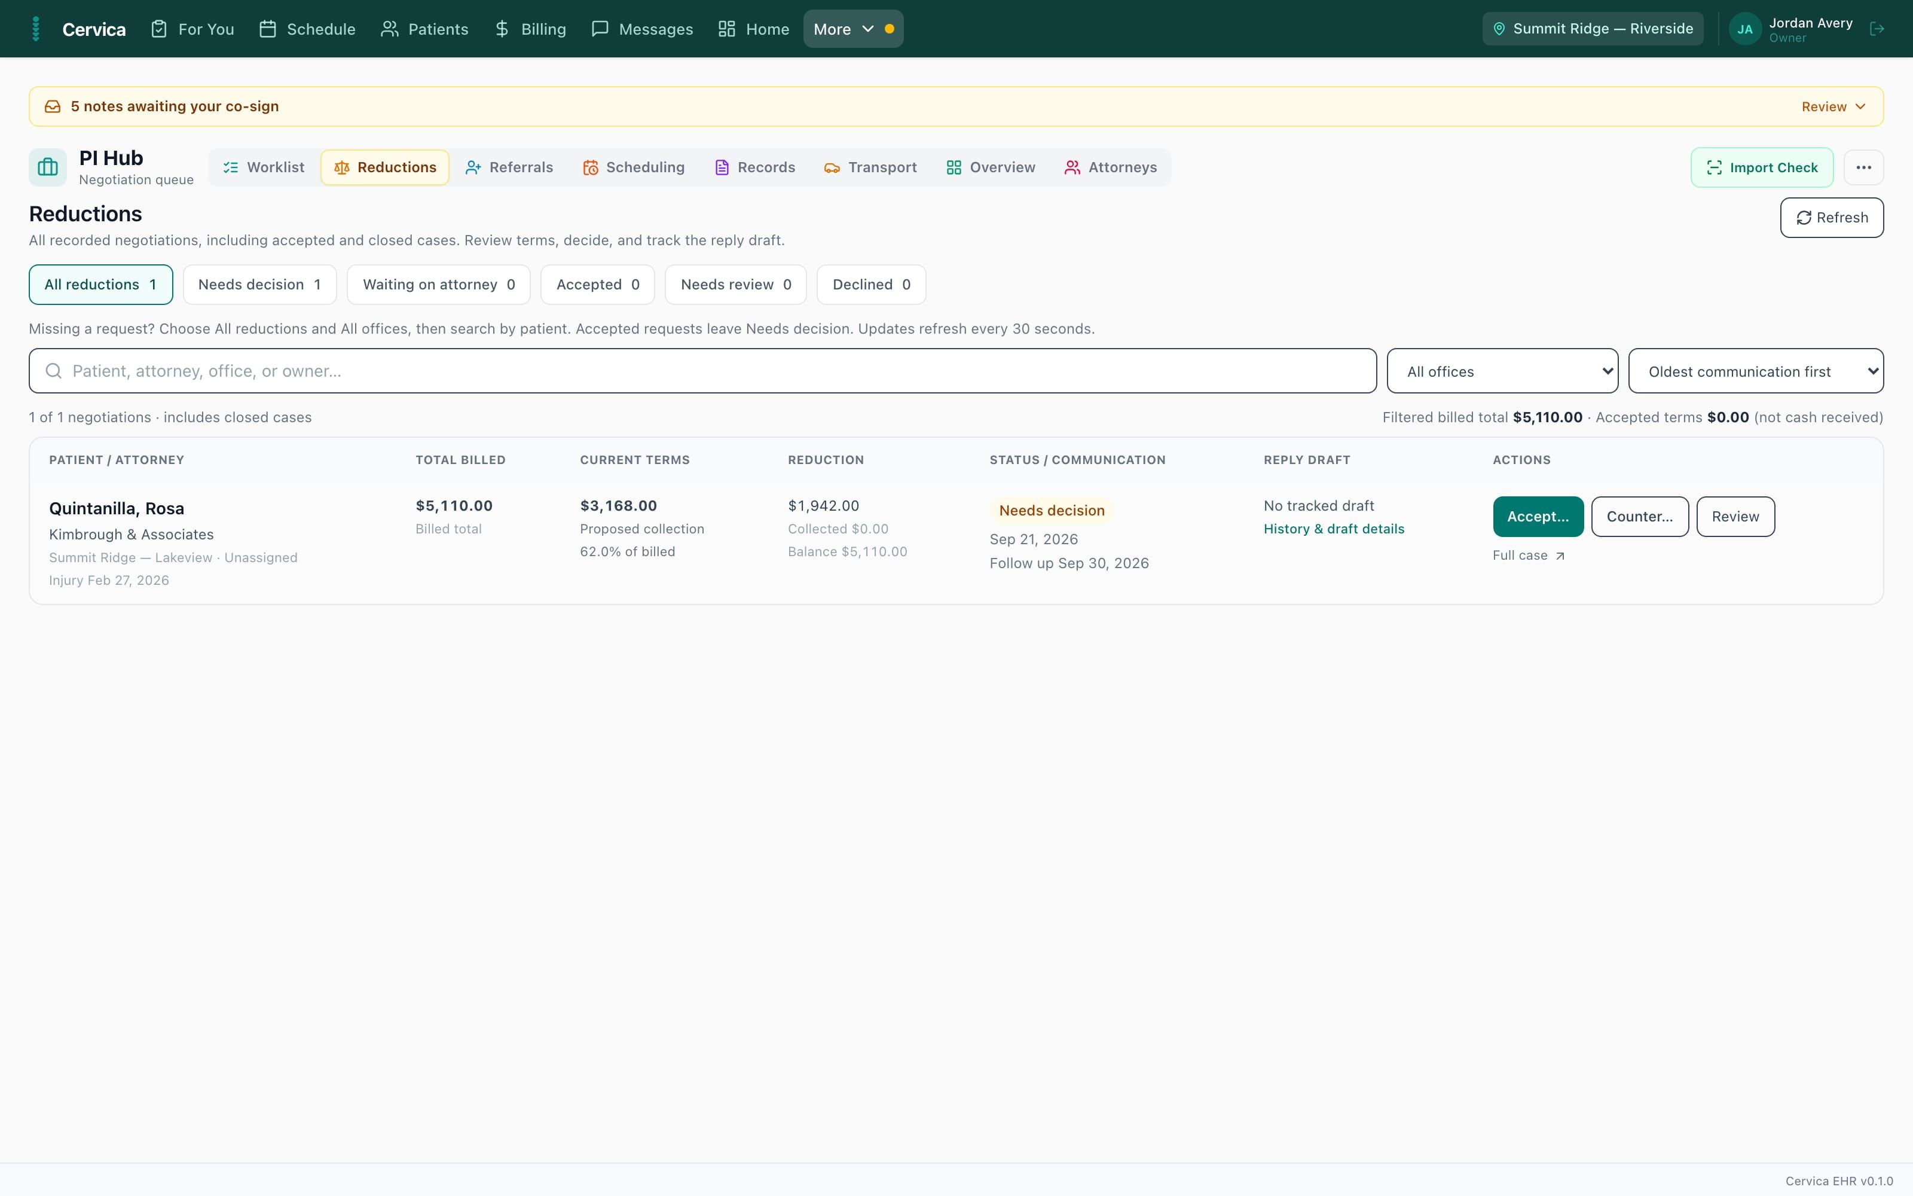Filter by Declined status
The height and width of the screenshot is (1196, 1913).
click(x=871, y=285)
